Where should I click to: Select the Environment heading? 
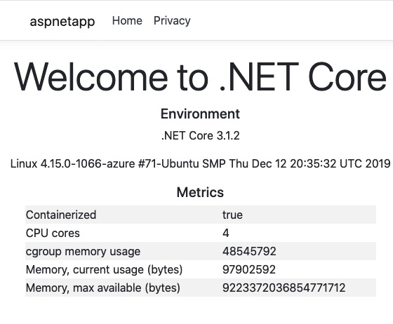click(x=200, y=114)
